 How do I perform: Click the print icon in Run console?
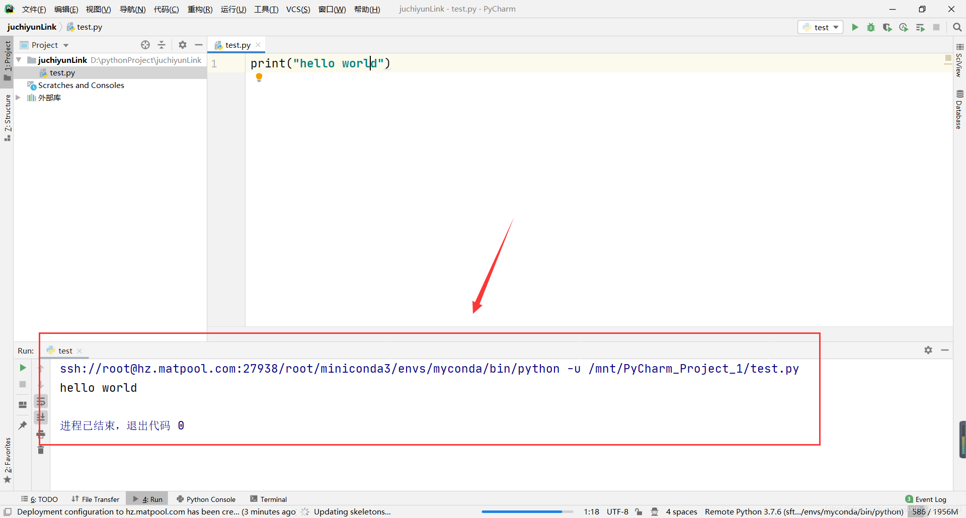tap(41, 434)
